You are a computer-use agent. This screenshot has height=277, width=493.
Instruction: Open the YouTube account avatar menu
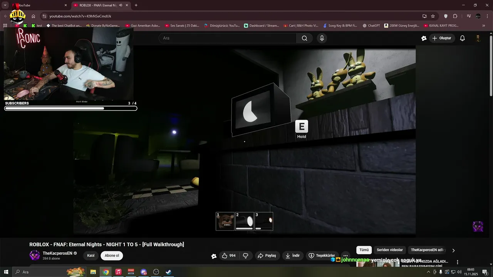478,38
